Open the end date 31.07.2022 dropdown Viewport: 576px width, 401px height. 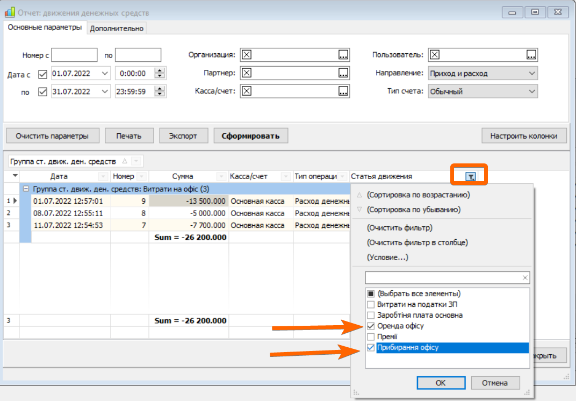(105, 91)
